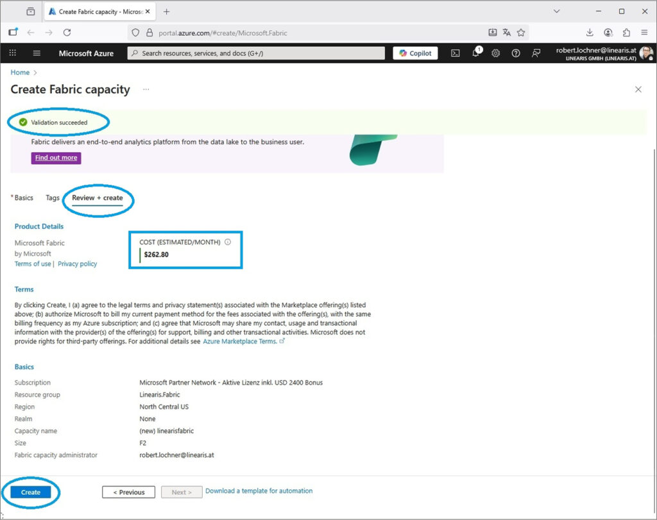Launch Cloud Shell from the header

(x=455, y=53)
